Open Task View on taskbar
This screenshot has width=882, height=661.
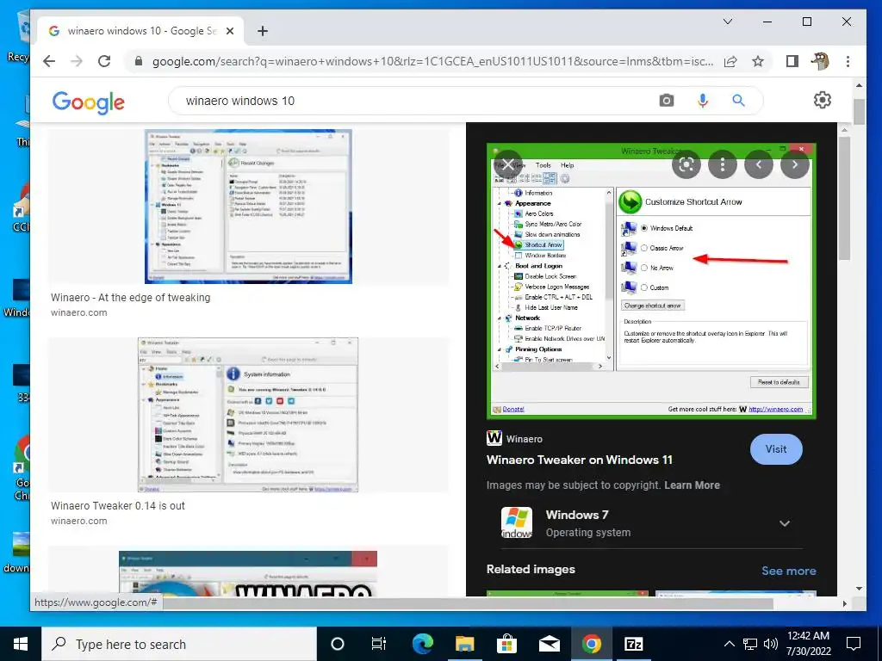click(x=379, y=644)
